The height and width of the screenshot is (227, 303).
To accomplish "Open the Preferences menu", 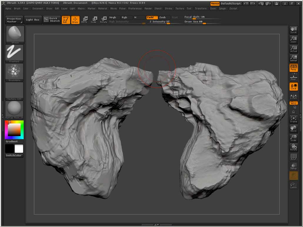I will point(135,9).
